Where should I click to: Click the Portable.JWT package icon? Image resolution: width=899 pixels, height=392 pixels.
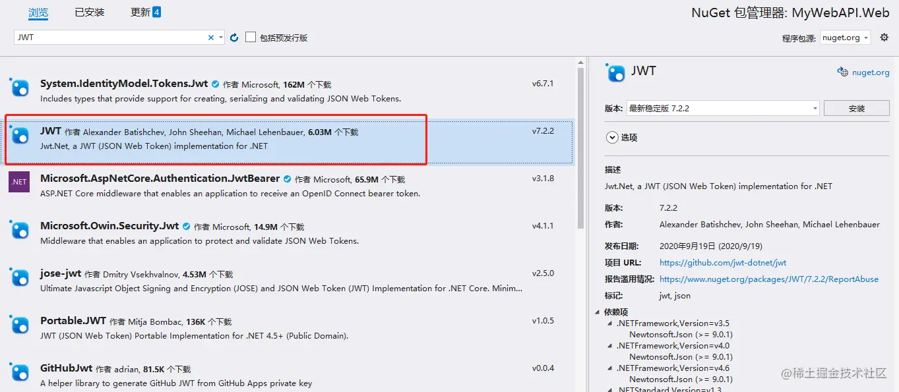(19, 324)
